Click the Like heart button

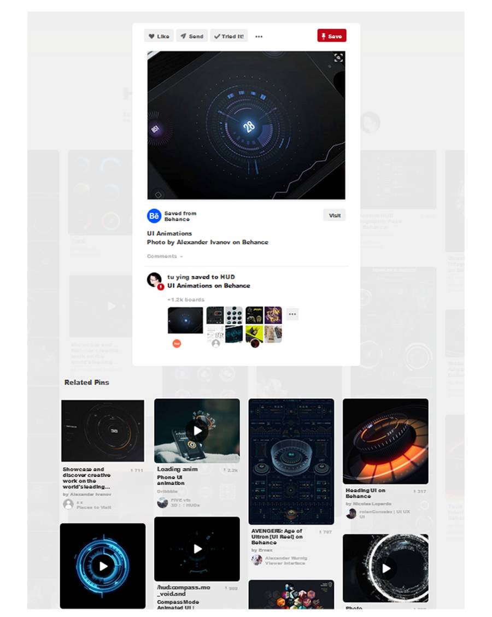click(159, 36)
